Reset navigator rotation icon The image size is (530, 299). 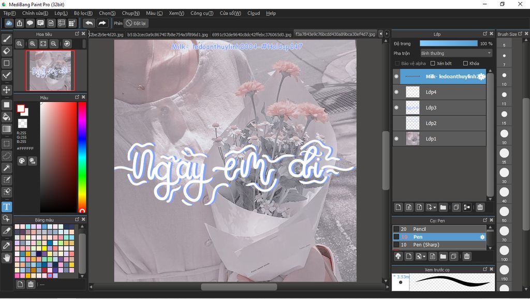point(67,43)
